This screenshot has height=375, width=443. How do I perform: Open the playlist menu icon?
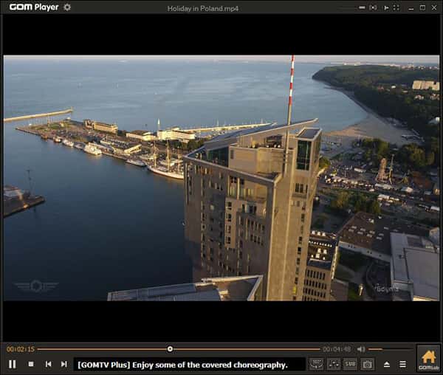[x=402, y=364]
